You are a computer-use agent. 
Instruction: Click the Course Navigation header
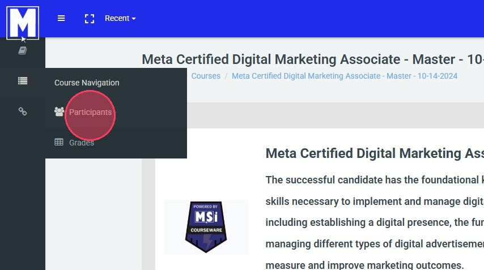coord(87,83)
